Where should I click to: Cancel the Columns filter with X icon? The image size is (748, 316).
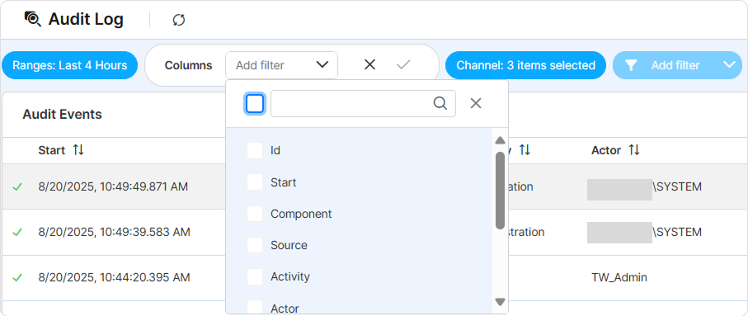click(369, 64)
